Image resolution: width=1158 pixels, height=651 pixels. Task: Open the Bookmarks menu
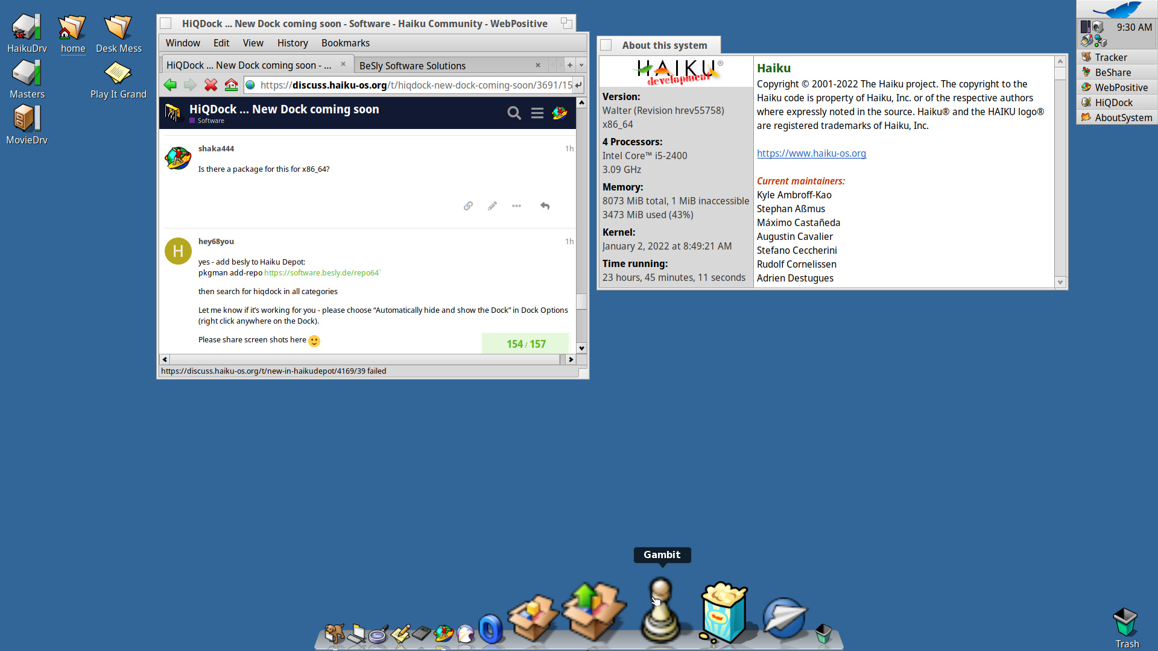tap(345, 43)
